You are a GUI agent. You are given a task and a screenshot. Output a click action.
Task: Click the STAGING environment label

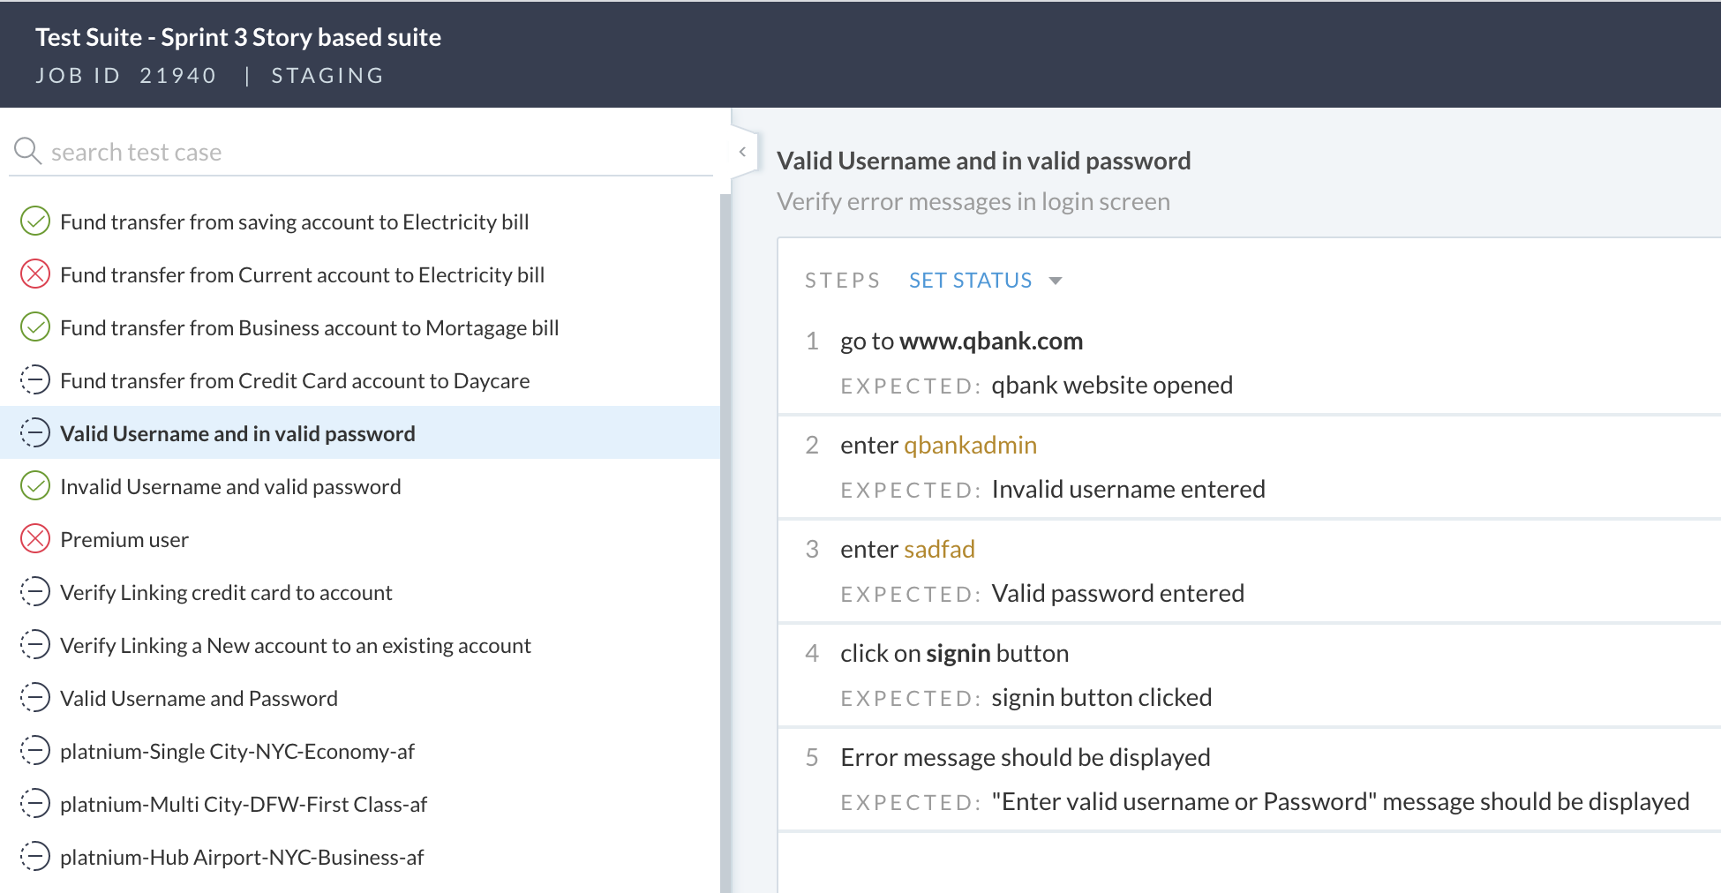[x=327, y=76]
